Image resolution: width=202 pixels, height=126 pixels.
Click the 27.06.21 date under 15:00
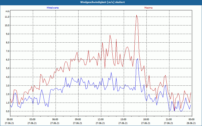[x=123, y=123]
